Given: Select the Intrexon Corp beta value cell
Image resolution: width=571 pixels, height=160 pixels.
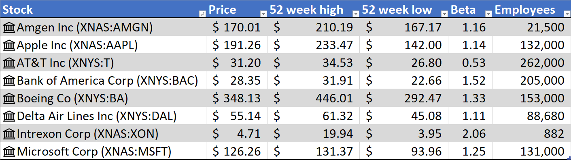Looking at the screenshot, I should pos(470,134).
